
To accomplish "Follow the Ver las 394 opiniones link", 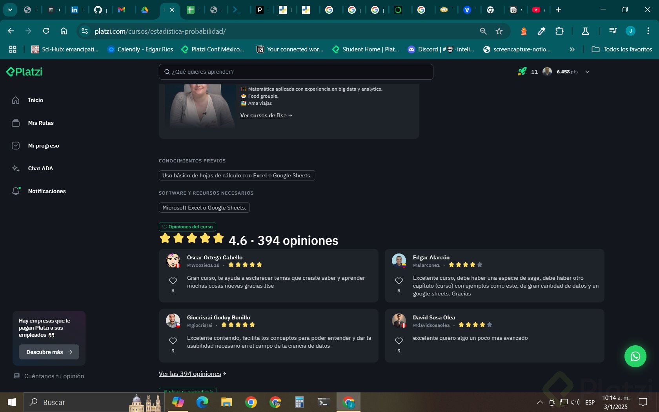I will tap(193, 374).
